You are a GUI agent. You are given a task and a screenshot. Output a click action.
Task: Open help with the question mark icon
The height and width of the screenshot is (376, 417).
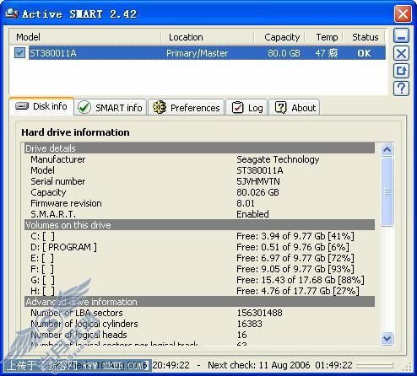click(x=401, y=89)
